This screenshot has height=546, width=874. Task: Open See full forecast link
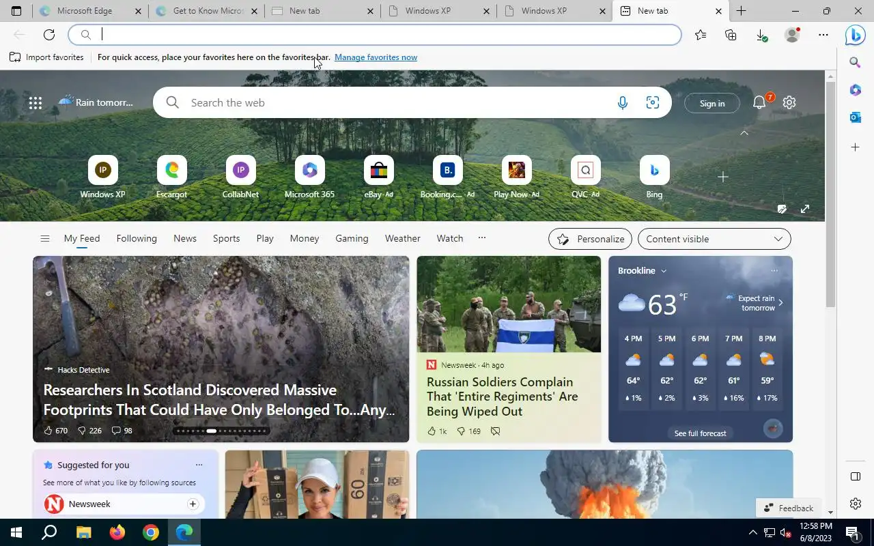tap(700, 433)
